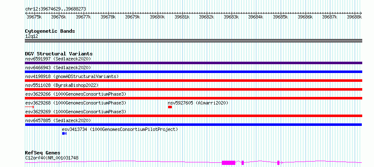Select the red nsv4198918 variant bar
Image resolution: width=374 pixels, height=167 pixels.
click(x=193, y=81)
